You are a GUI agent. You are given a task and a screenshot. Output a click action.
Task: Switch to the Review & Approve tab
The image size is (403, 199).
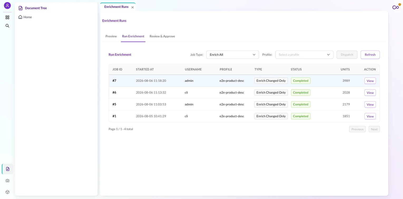(x=162, y=36)
